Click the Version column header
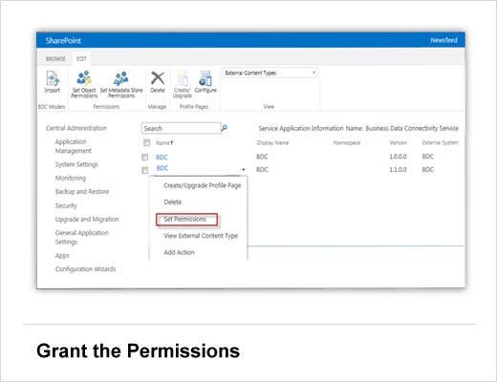The height and width of the screenshot is (382, 497). click(x=399, y=142)
